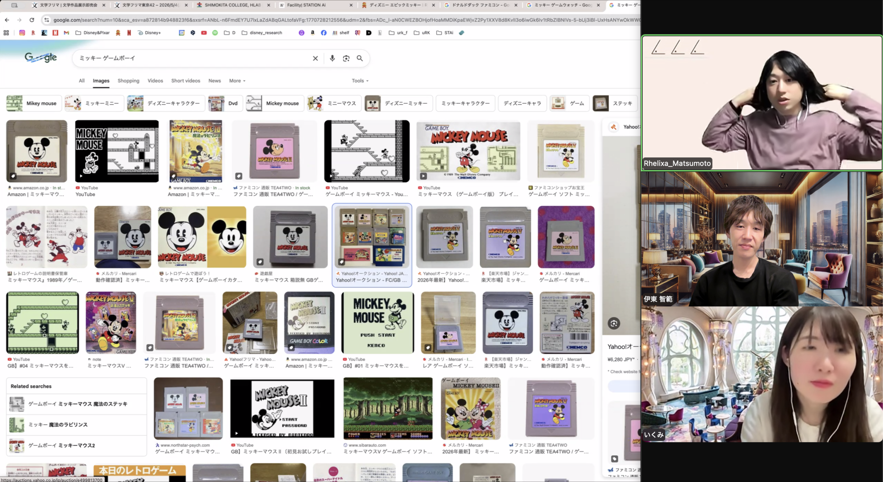Filter images by the ミッキーミニー chip
The image size is (883, 482).
click(x=94, y=103)
